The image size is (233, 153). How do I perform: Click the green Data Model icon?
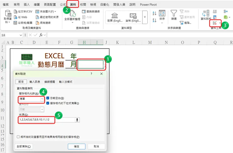pyautogui.click(x=225, y=17)
